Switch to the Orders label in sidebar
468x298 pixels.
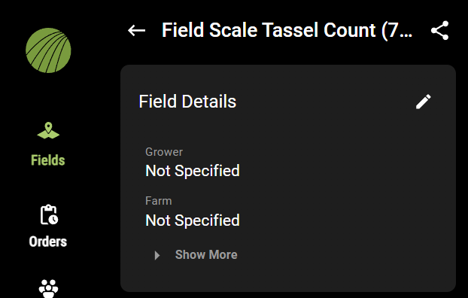[48, 242]
